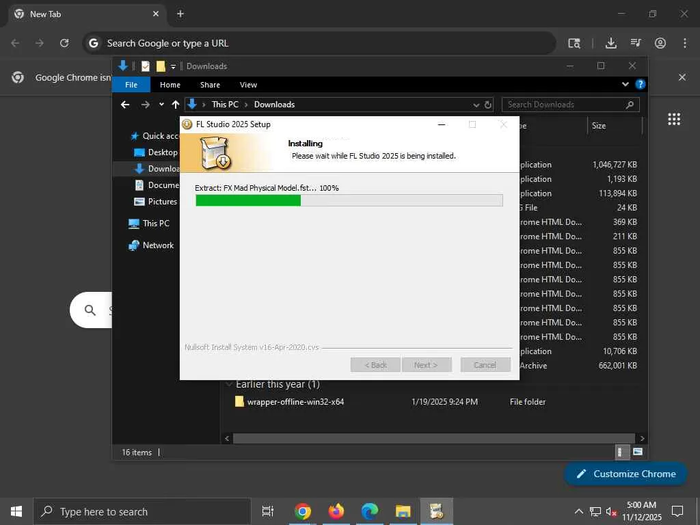Viewport: 700px width, 525px height.
Task: Select This PC in navigation pane
Action: point(148,224)
